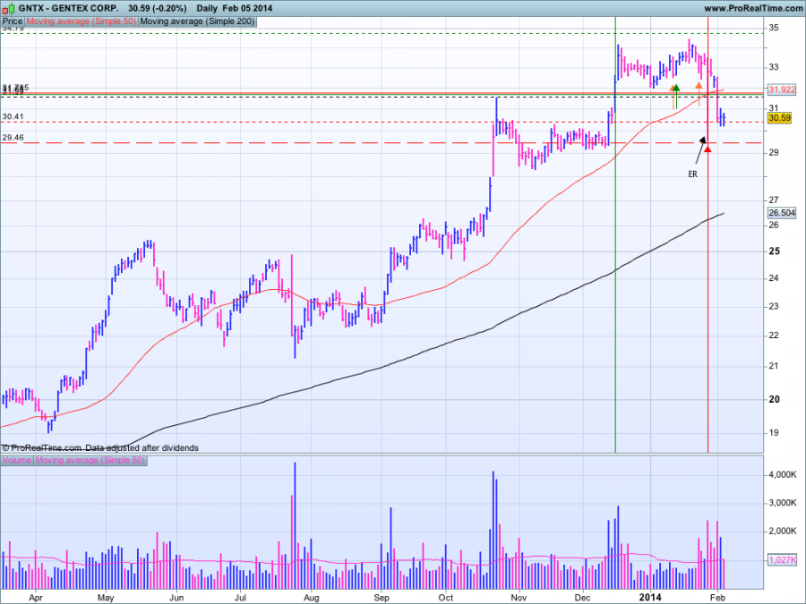Viewport: 806px width, 604px height.
Task: Click 3,000K on the volume axis
Action: coord(783,503)
